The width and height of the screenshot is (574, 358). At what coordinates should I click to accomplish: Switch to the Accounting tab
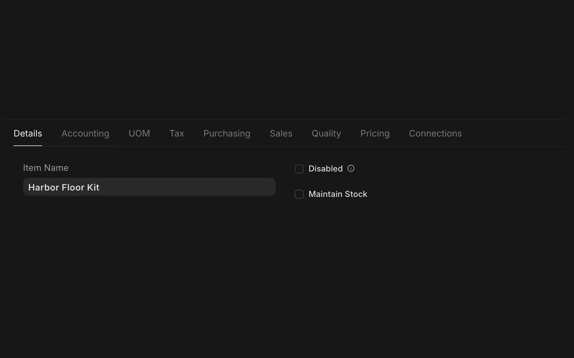[85, 133]
